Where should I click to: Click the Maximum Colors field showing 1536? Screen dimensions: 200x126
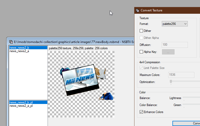[181, 75]
